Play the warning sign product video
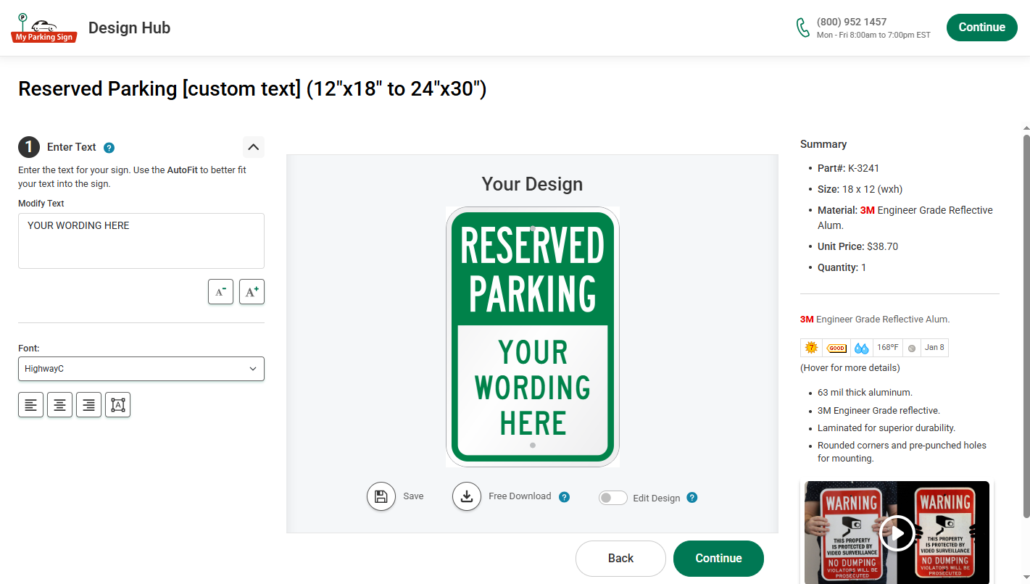This screenshot has height=584, width=1030. 897,533
